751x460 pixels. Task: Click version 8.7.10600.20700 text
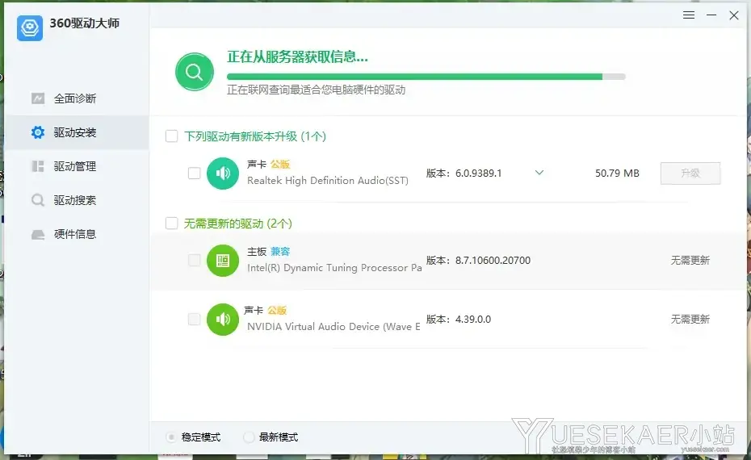coord(493,261)
